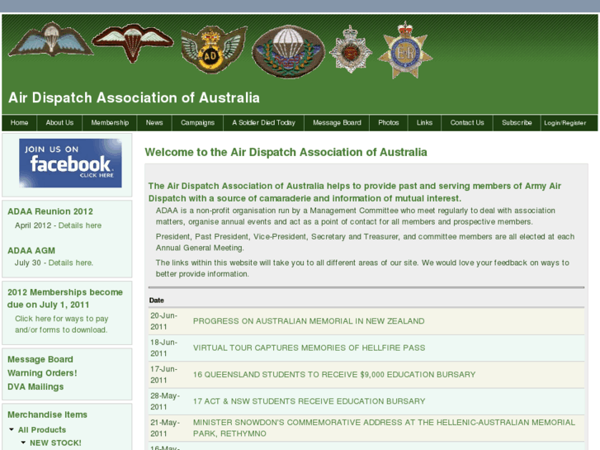This screenshot has height=450, width=600.
Task: Click the maroon-winged parachute badge in the header
Action: 132,43
